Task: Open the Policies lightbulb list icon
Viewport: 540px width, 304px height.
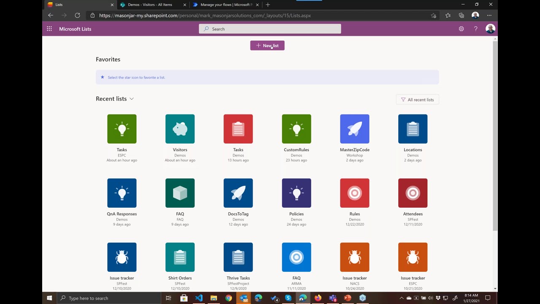Action: click(x=297, y=193)
